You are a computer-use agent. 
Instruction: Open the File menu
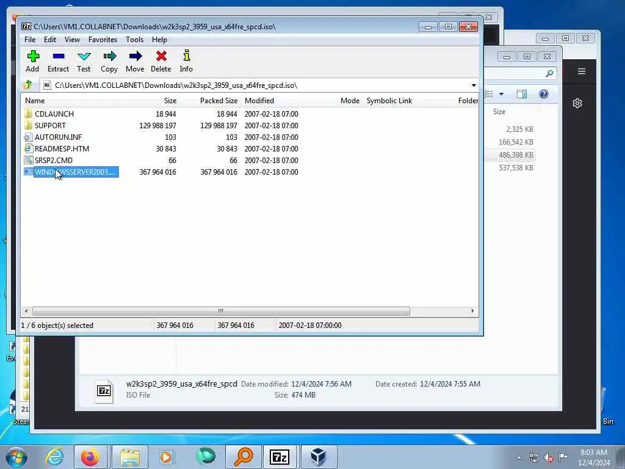click(x=30, y=40)
